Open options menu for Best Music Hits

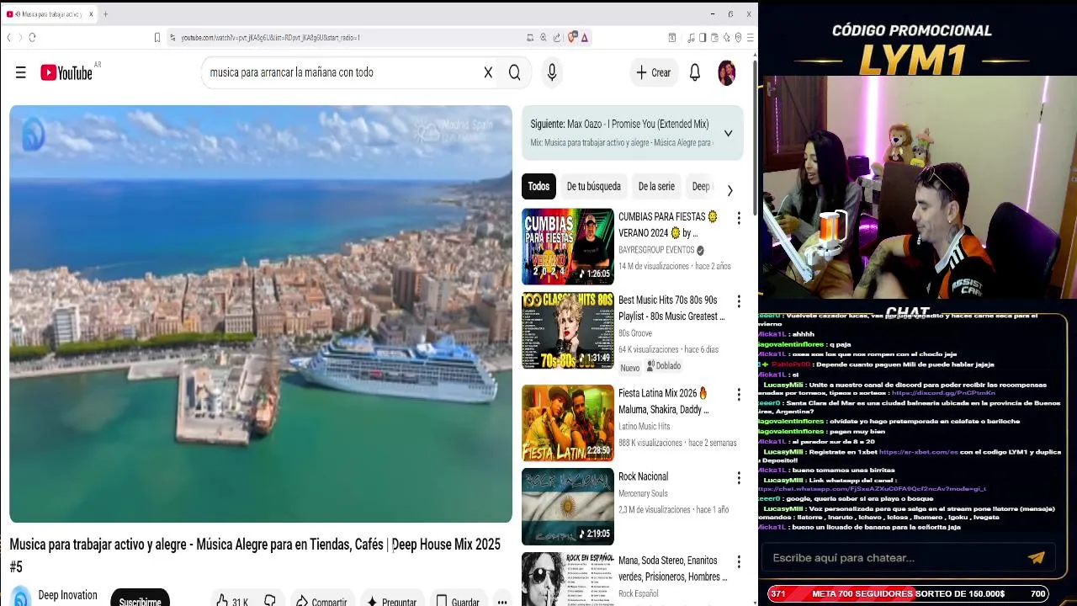tap(739, 301)
